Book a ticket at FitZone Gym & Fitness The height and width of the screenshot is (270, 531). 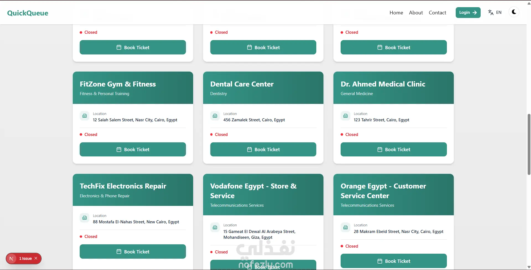point(133,150)
